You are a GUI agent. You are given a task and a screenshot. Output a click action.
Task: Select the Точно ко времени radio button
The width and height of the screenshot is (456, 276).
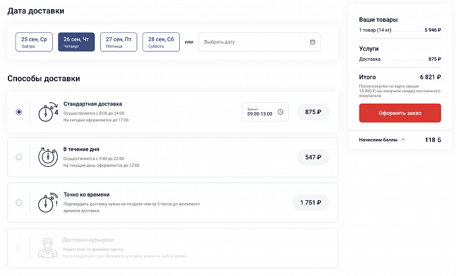19,203
